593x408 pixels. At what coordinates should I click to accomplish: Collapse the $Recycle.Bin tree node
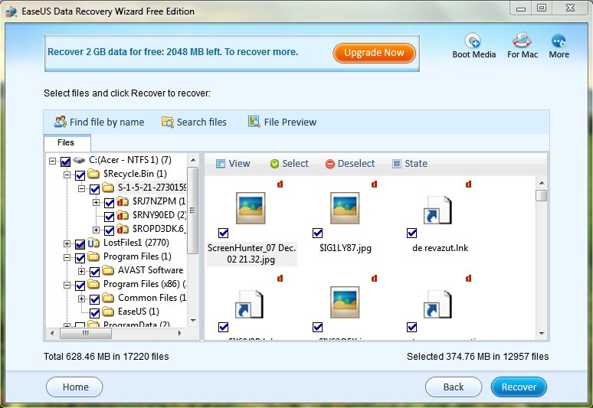click(x=67, y=175)
